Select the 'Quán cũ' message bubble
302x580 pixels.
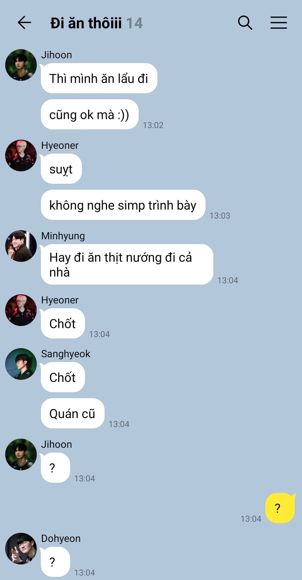[72, 413]
